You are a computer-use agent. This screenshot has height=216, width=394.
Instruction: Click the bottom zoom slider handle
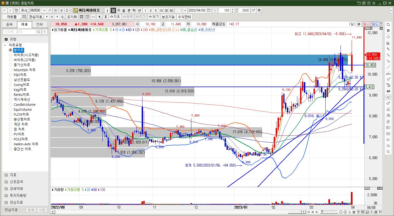[322, 212]
